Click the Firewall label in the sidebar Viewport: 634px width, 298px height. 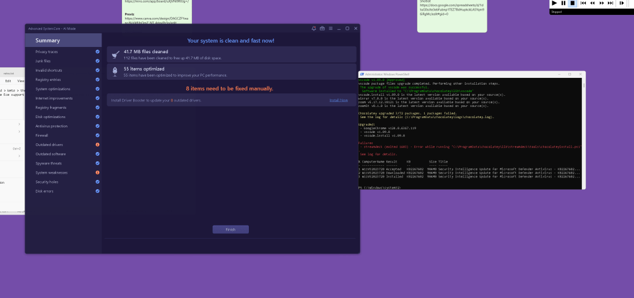click(41, 135)
